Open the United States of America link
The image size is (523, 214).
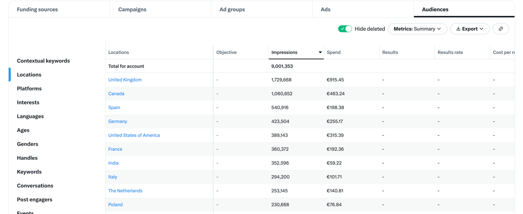134,135
